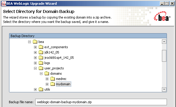
Task: Click the jrockit81sp4_142_05 folder icon
Action: tap(41, 58)
